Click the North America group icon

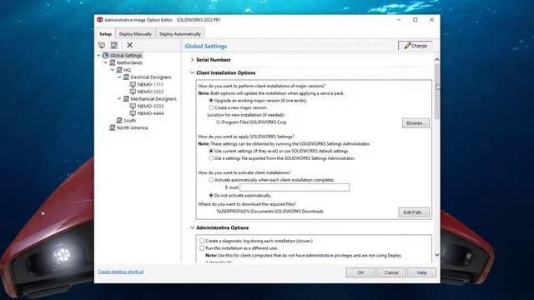[112, 127]
